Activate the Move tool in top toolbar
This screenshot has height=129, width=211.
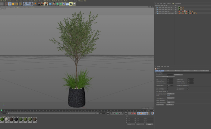10,4
